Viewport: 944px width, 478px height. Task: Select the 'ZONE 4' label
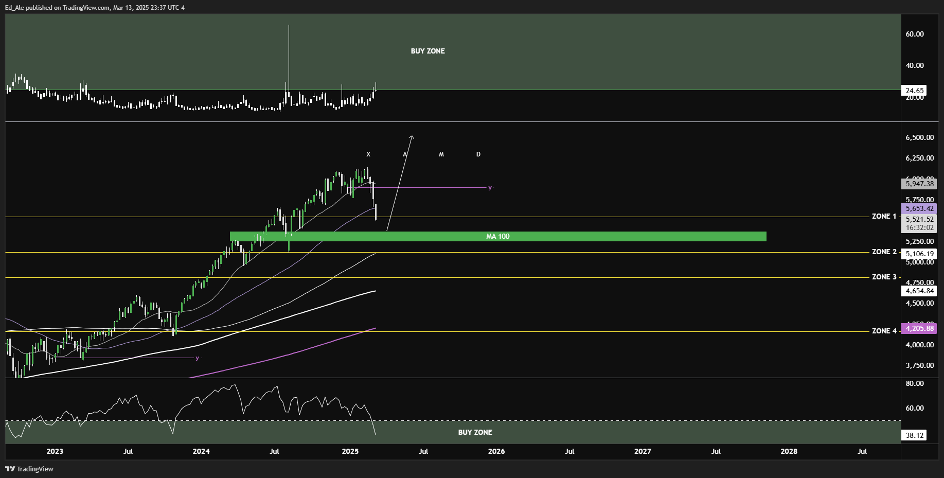coord(884,331)
